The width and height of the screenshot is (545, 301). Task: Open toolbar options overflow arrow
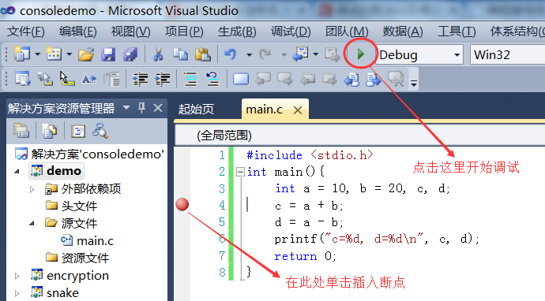coord(414,84)
